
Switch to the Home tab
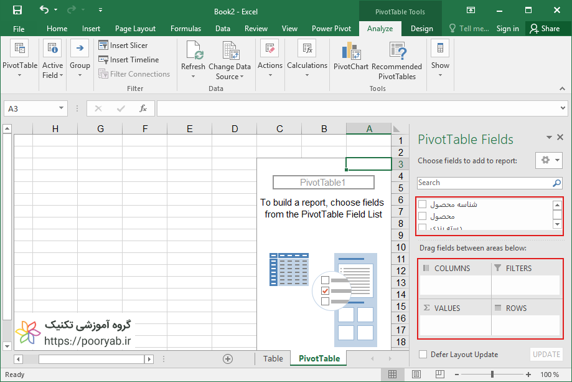(x=57, y=29)
